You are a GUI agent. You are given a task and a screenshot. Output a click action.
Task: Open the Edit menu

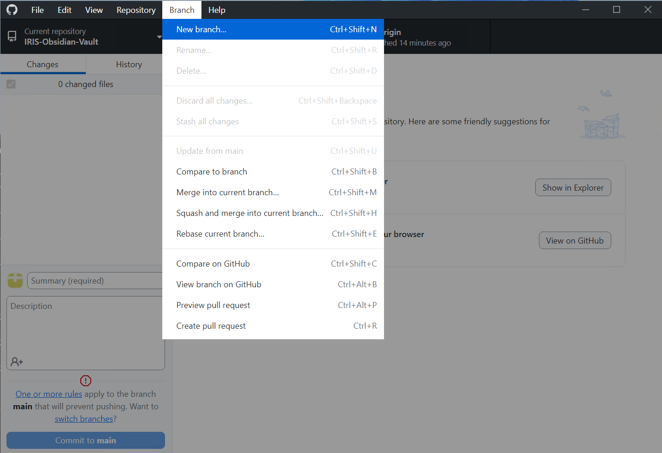pos(65,10)
